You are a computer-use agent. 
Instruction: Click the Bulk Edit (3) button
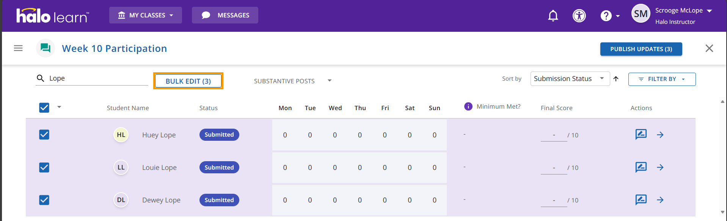coord(188,81)
